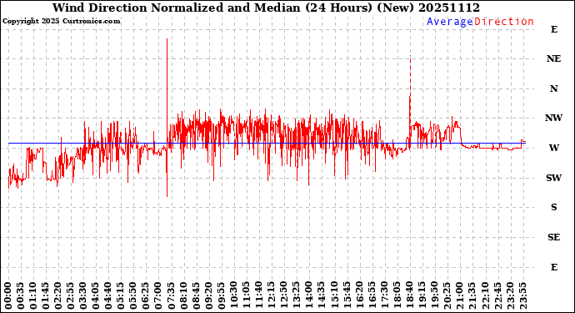575x313 pixels.
Task: Click the 12:15 time axis label
Action: coord(272,295)
